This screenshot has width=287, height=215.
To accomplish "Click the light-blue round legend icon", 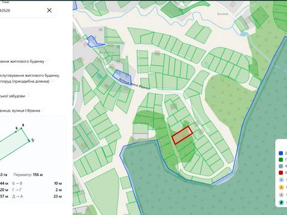I will click(281, 180).
